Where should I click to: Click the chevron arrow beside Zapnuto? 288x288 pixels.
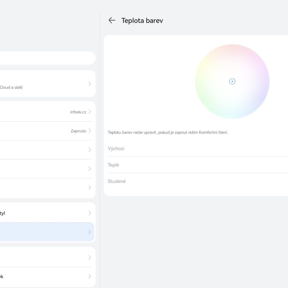tap(89, 131)
